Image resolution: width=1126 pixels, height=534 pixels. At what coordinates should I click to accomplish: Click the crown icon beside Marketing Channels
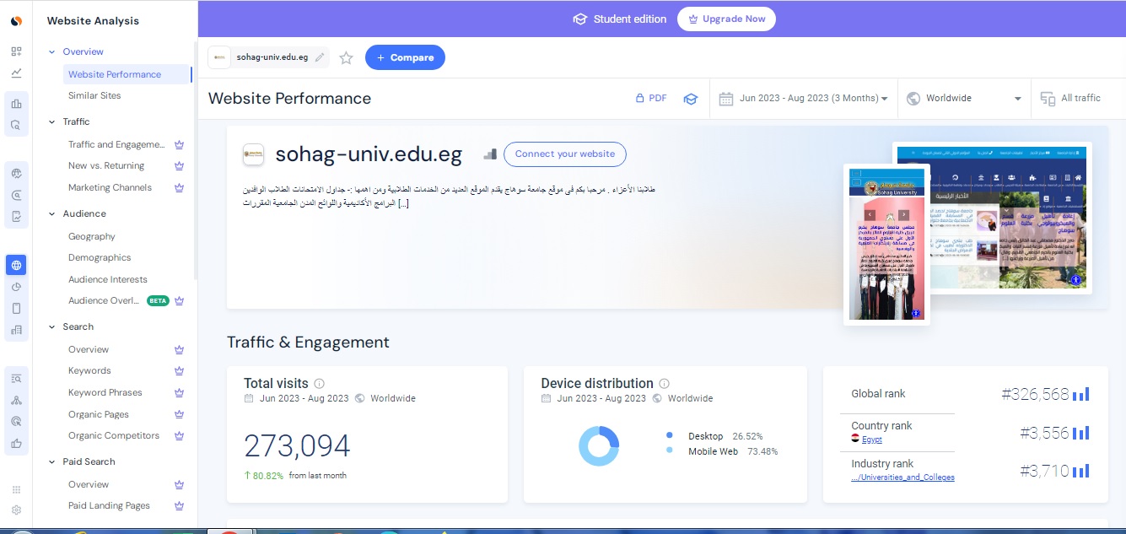(x=179, y=188)
